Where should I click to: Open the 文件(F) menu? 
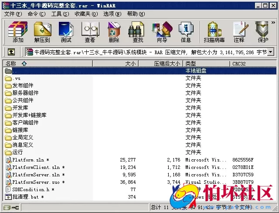click(x=13, y=14)
